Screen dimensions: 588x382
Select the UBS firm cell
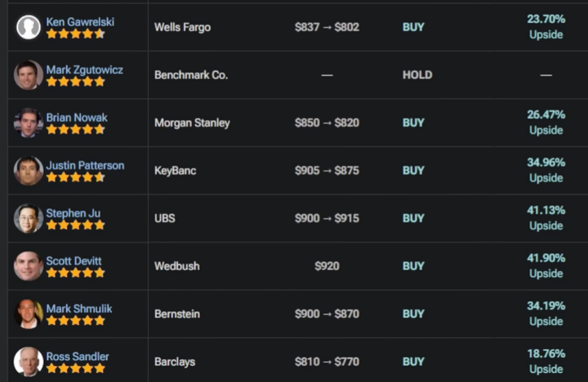coord(165,218)
